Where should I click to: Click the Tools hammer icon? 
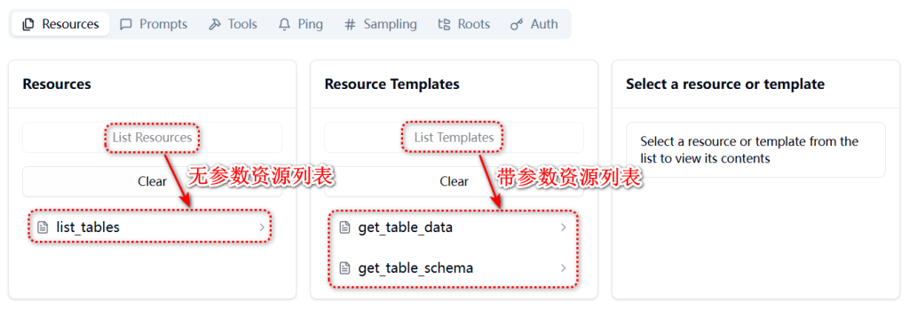click(215, 24)
